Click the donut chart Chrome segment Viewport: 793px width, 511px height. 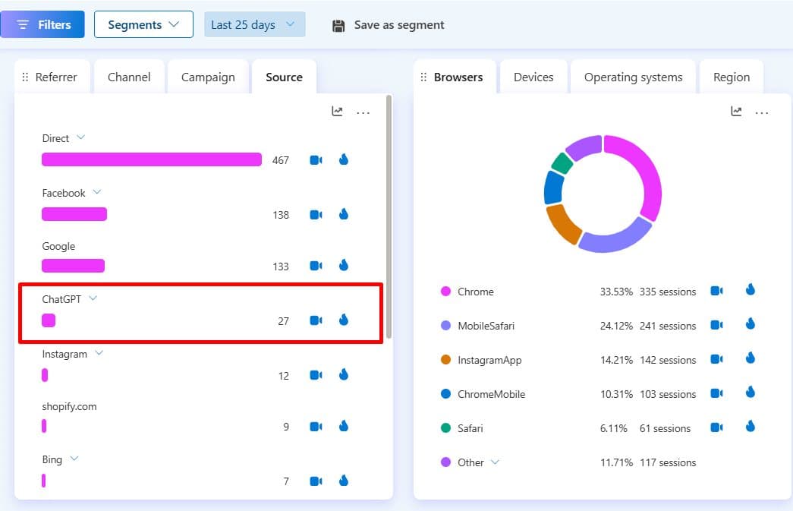pos(650,175)
